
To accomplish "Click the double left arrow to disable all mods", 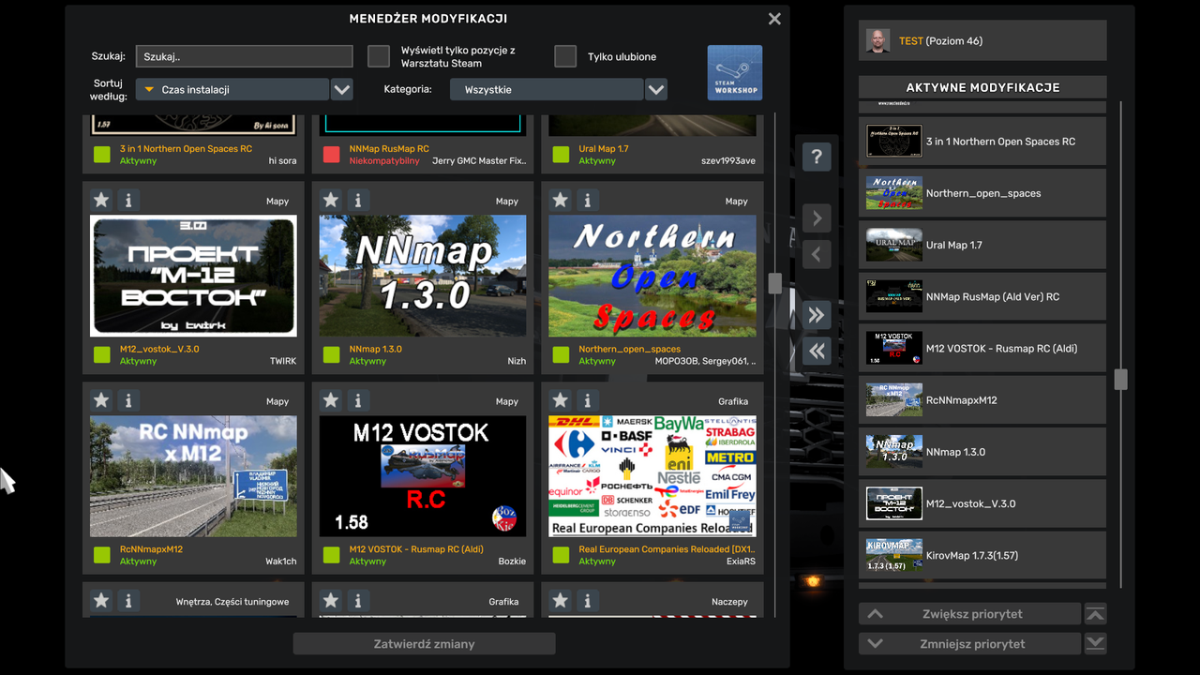I will click(x=816, y=351).
